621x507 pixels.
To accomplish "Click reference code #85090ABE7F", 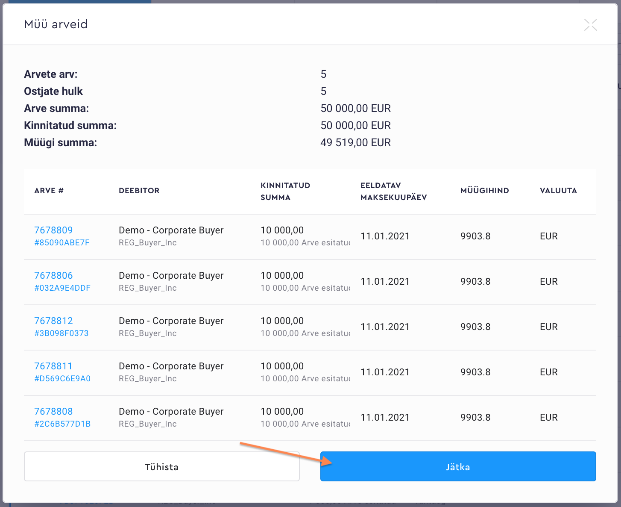I will 62,243.
